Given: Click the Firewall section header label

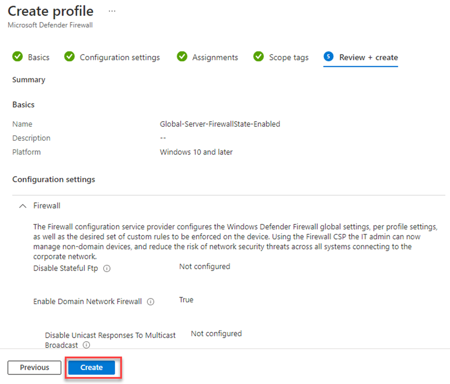Looking at the screenshot, I should (47, 206).
